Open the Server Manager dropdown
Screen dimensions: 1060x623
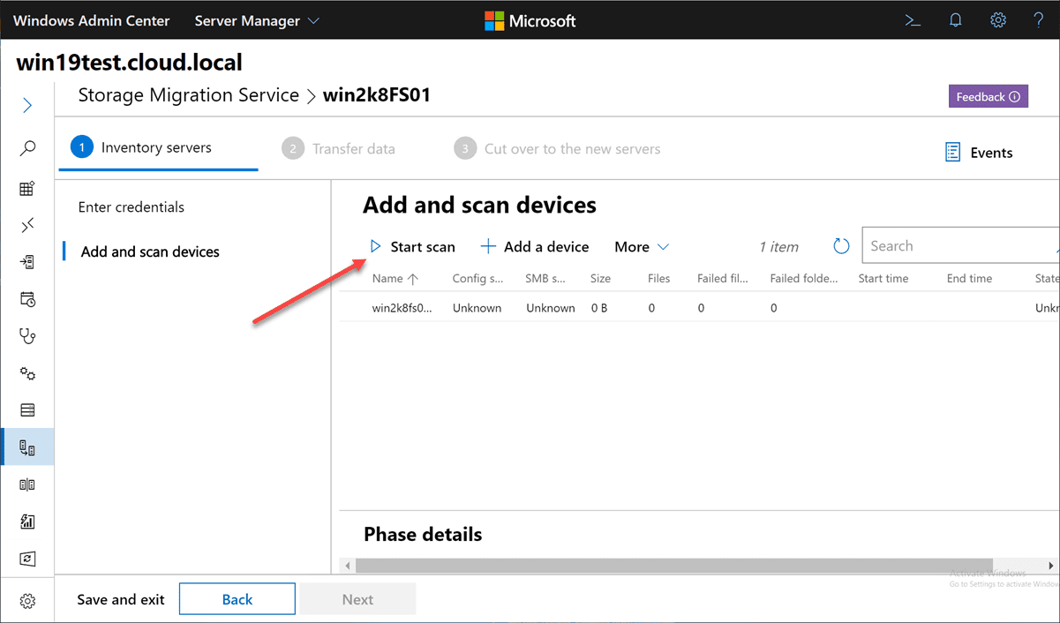[x=257, y=20]
